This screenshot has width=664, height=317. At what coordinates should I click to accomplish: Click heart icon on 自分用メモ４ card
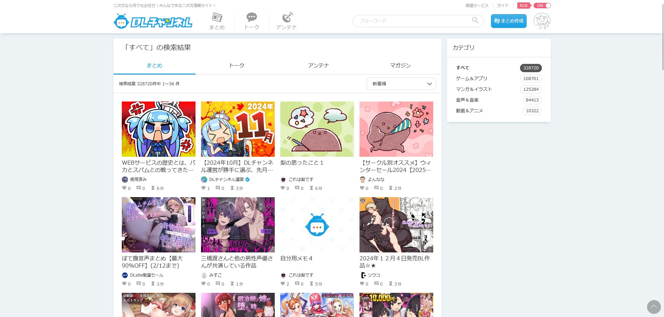coord(283,284)
